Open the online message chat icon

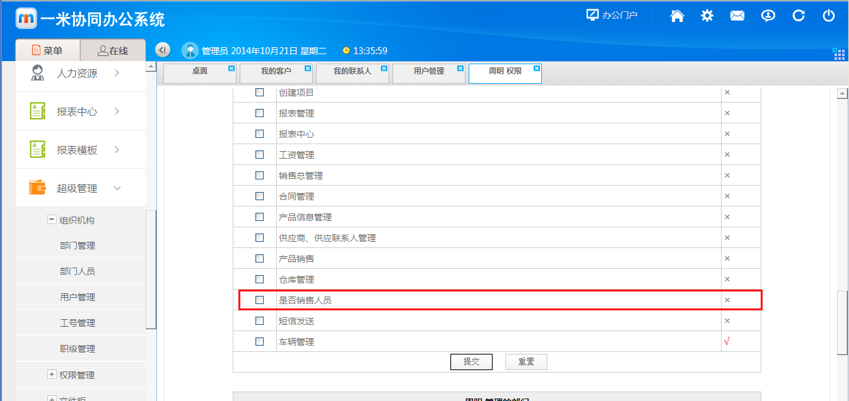click(x=768, y=16)
